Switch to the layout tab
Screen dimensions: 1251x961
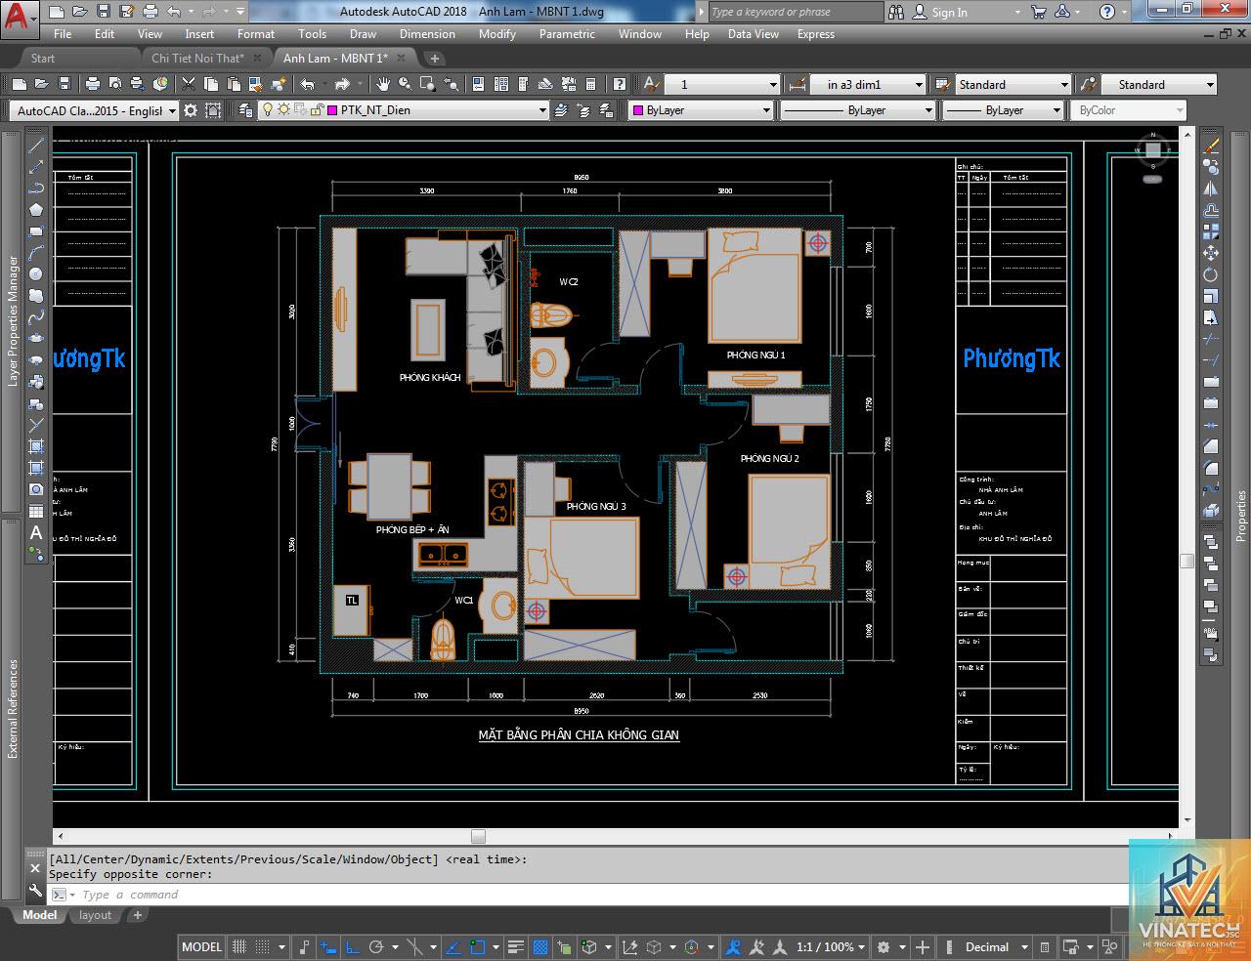[x=95, y=915]
